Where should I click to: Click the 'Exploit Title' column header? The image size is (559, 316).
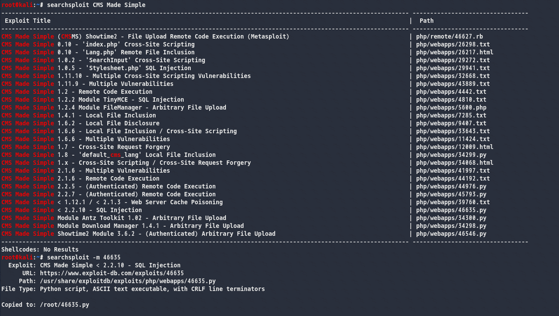(28, 20)
